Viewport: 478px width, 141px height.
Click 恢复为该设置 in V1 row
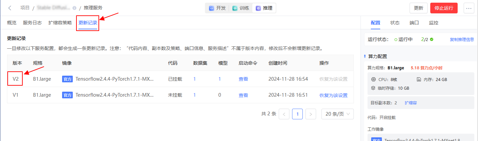[333, 95]
